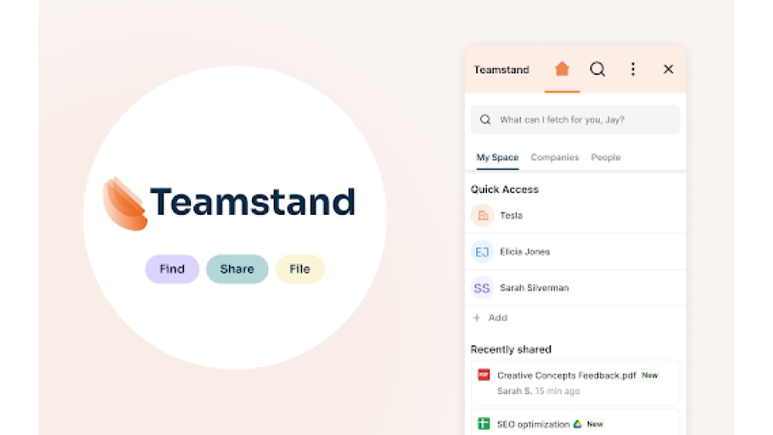Viewport: 773px width, 435px height.
Task: Click the Google Drive icon beside SEO optimization
Action: (x=577, y=424)
